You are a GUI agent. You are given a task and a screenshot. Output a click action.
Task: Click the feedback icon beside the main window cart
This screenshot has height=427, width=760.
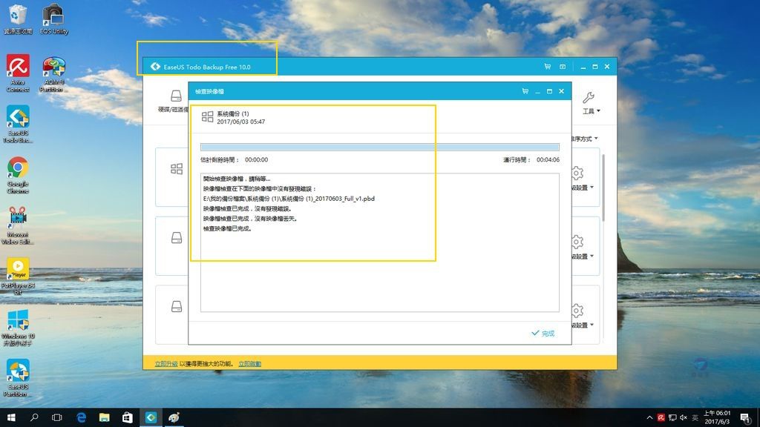(x=563, y=66)
